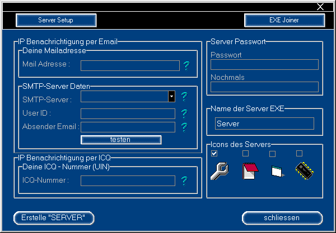Click the Erstelle "SERVER" button
This screenshot has width=336, height=233.
click(x=54, y=217)
